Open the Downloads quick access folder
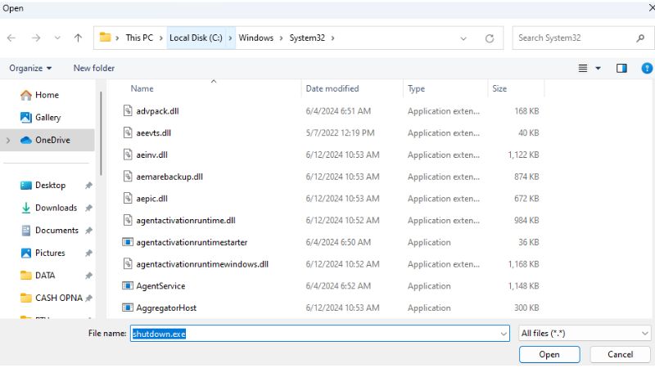 56,208
